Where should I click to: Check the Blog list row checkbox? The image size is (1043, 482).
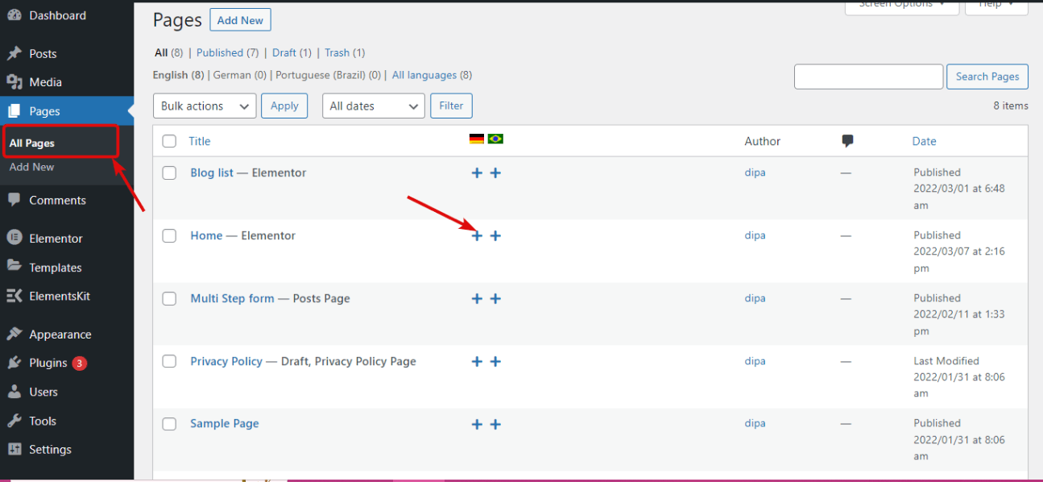pos(169,172)
